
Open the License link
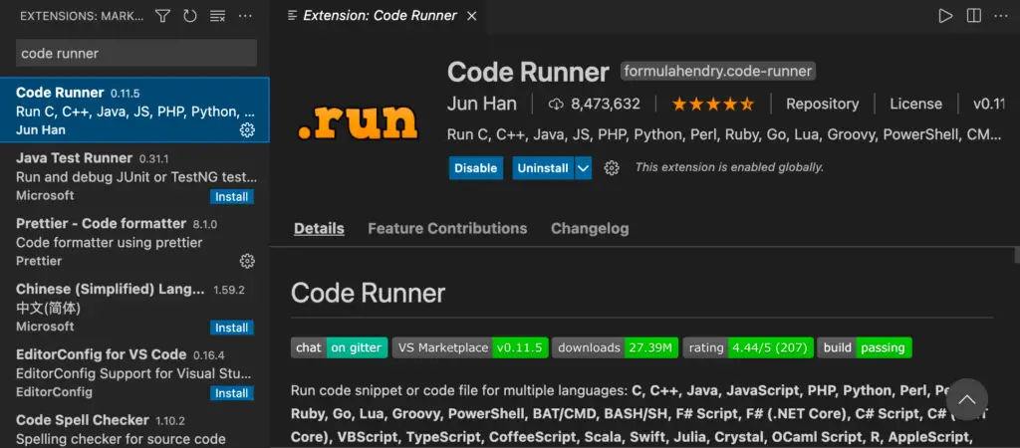click(x=916, y=104)
